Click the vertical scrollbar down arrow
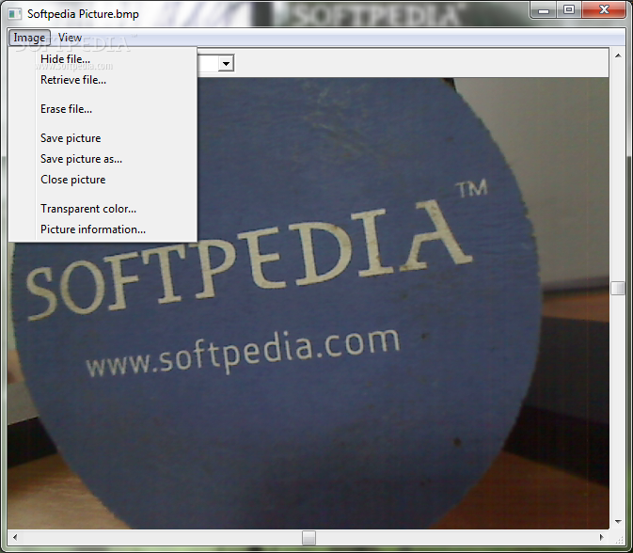The width and height of the screenshot is (633, 553). tap(618, 522)
